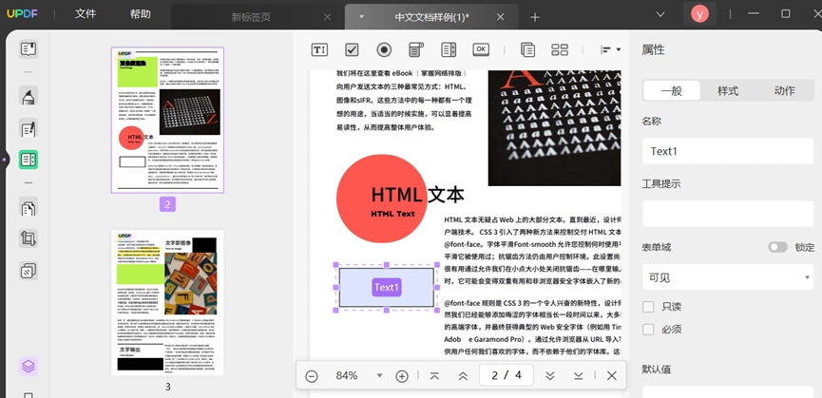Open the Reader mode sidebar icon
This screenshot has width=822, height=398.
tap(29, 49)
